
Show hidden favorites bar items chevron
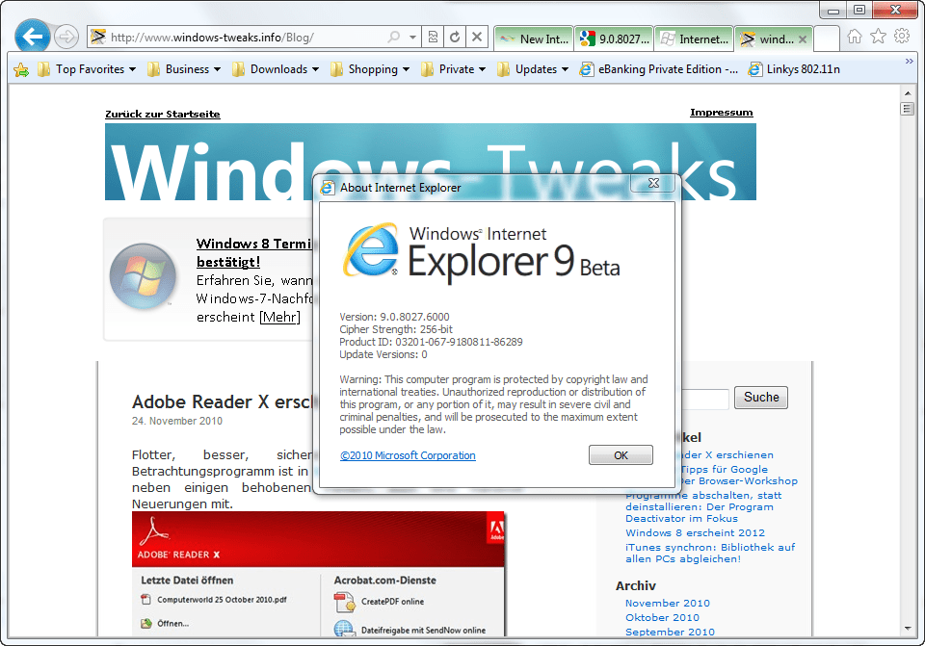click(909, 61)
